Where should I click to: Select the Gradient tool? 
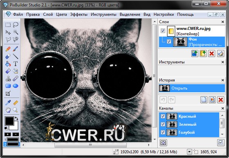(8, 71)
